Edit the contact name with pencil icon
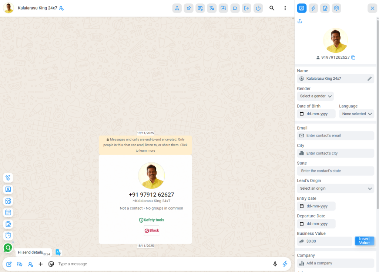This screenshot has height=272, width=379. pos(369,79)
